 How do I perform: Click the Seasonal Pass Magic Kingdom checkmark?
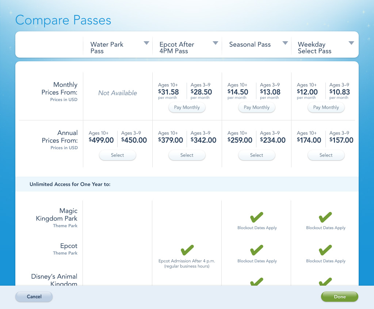(x=256, y=217)
